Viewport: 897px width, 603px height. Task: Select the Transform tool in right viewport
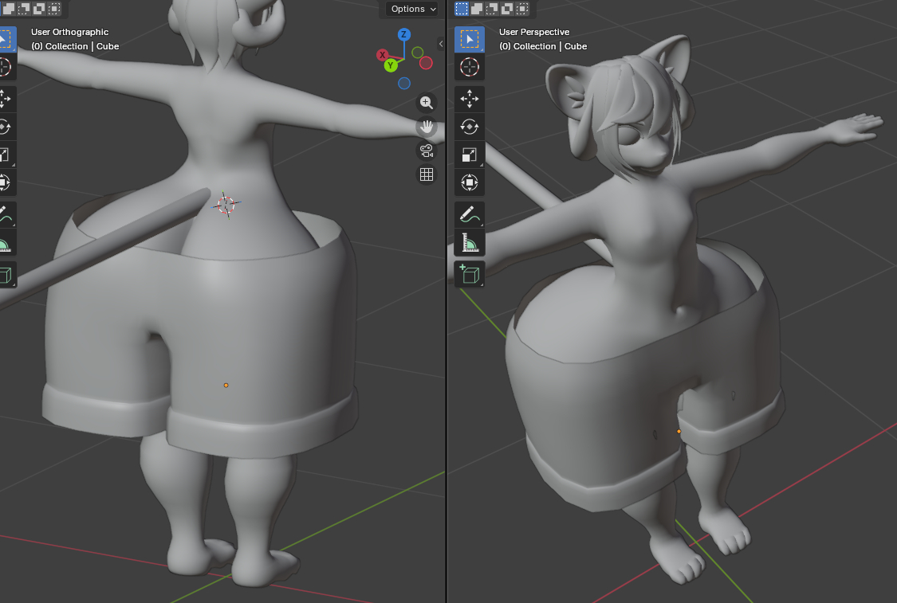[x=470, y=183]
